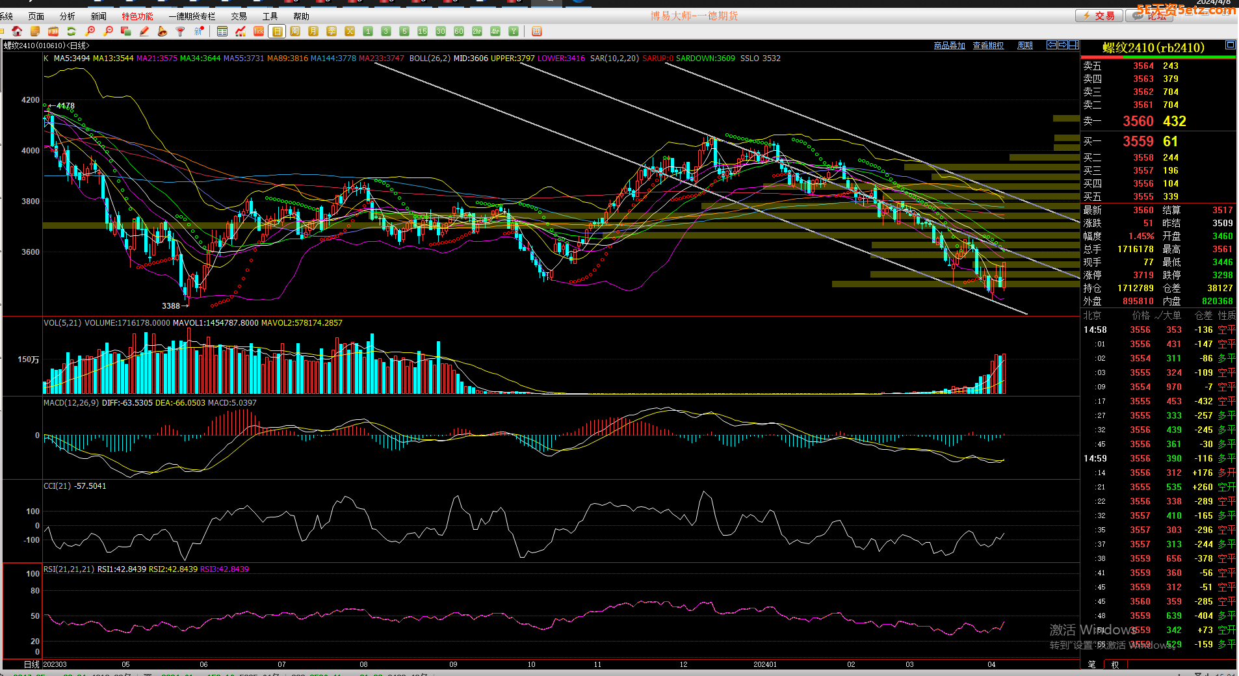Select the red pencil drawing tool
1239x676 pixels.
(x=144, y=31)
